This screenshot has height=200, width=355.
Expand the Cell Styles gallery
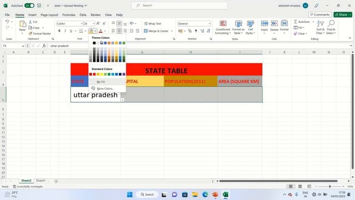(x=250, y=27)
